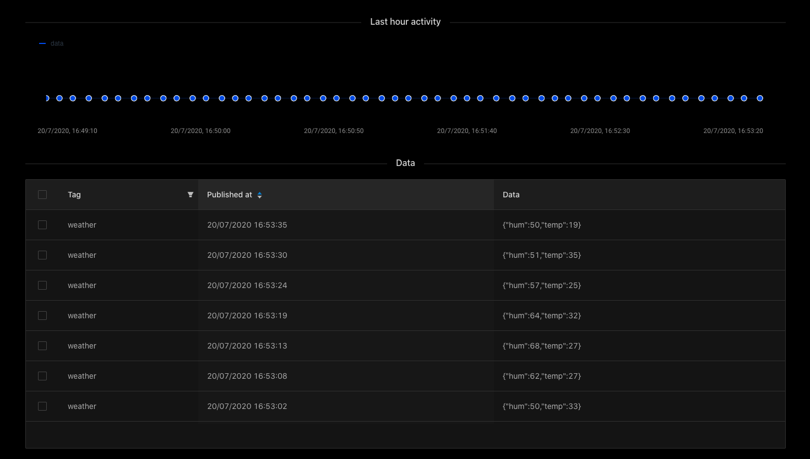Sort by the Published at column header
Viewport: 810px width, 459px height.
pyautogui.click(x=346, y=195)
